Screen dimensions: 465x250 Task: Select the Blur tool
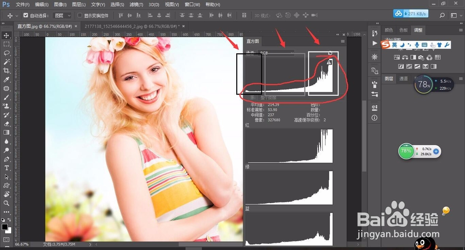(x=6, y=141)
